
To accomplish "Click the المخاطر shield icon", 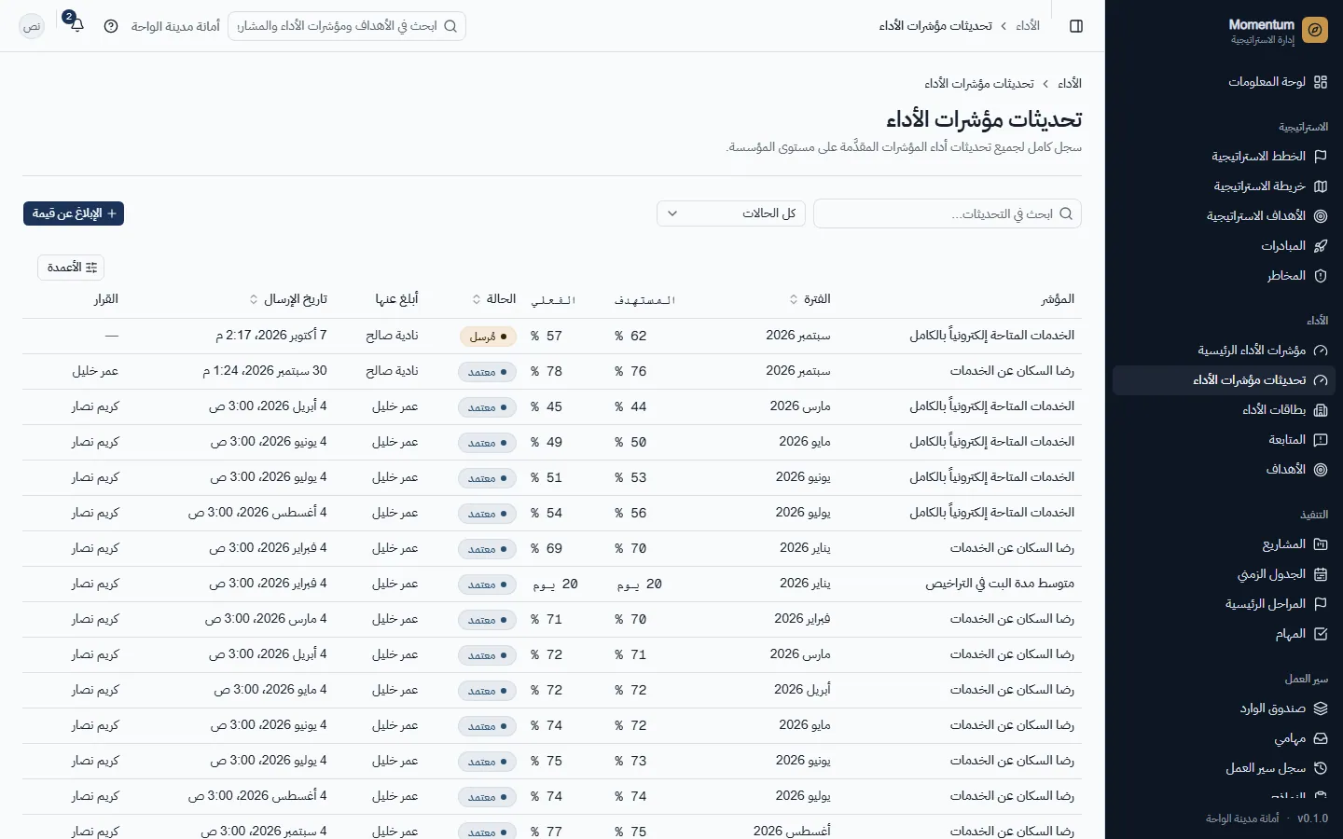I will (x=1321, y=276).
